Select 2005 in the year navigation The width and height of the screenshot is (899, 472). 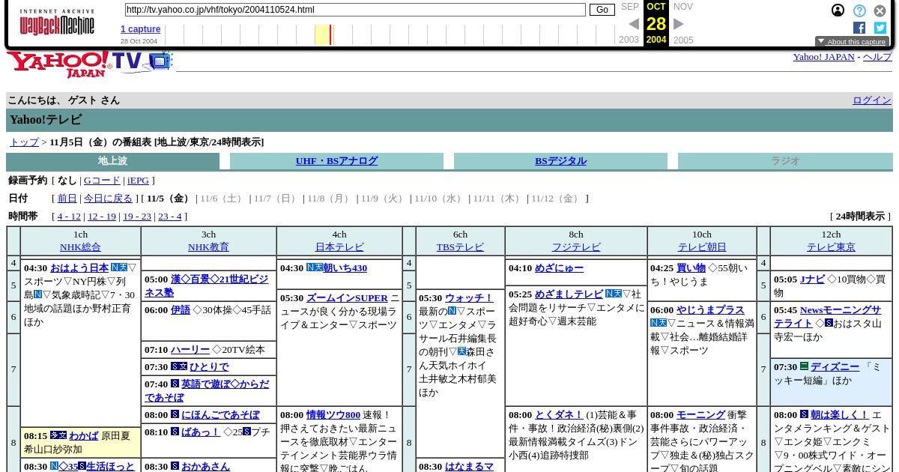coord(683,40)
